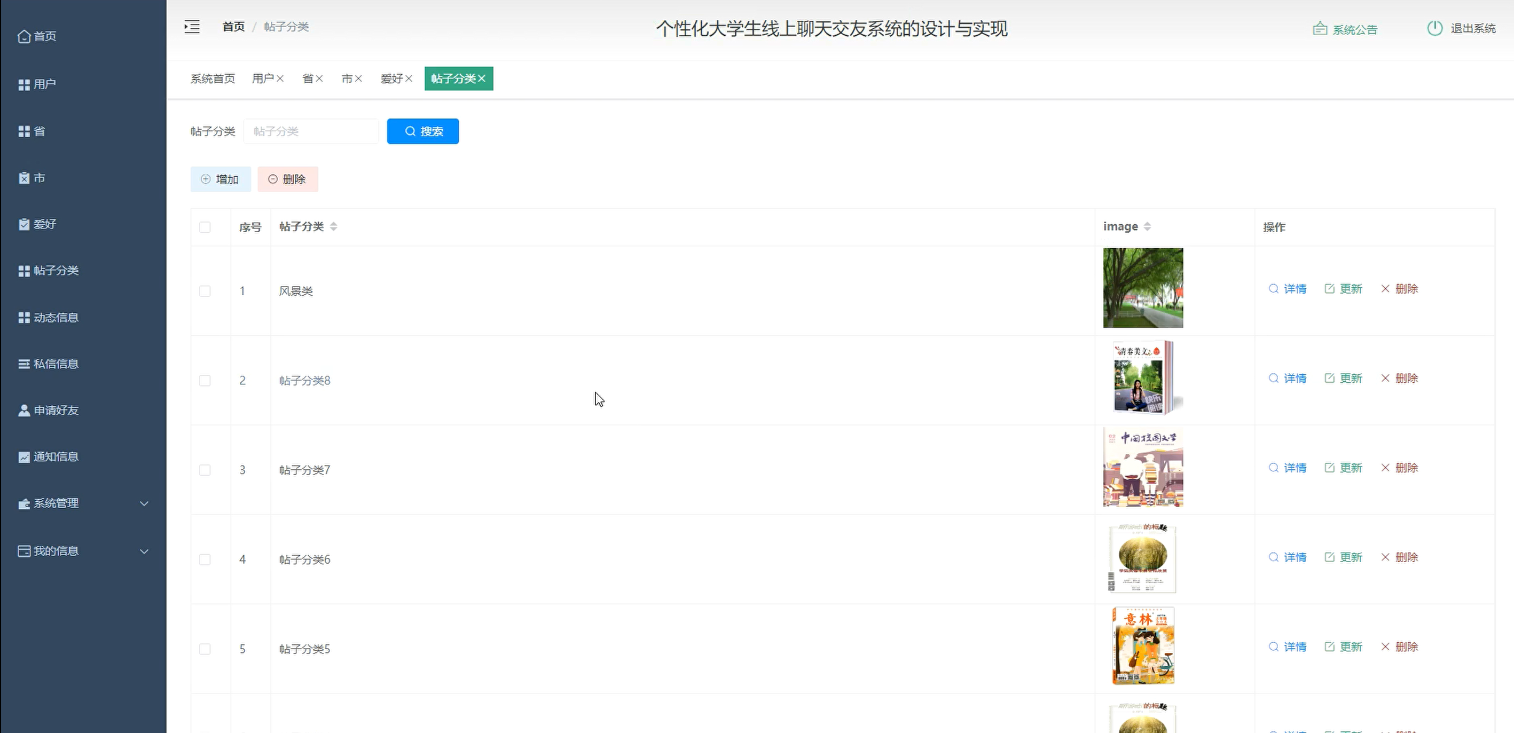Check the checkbox for row 帖子分类6
Screen dimensions: 1514x733
click(x=205, y=559)
